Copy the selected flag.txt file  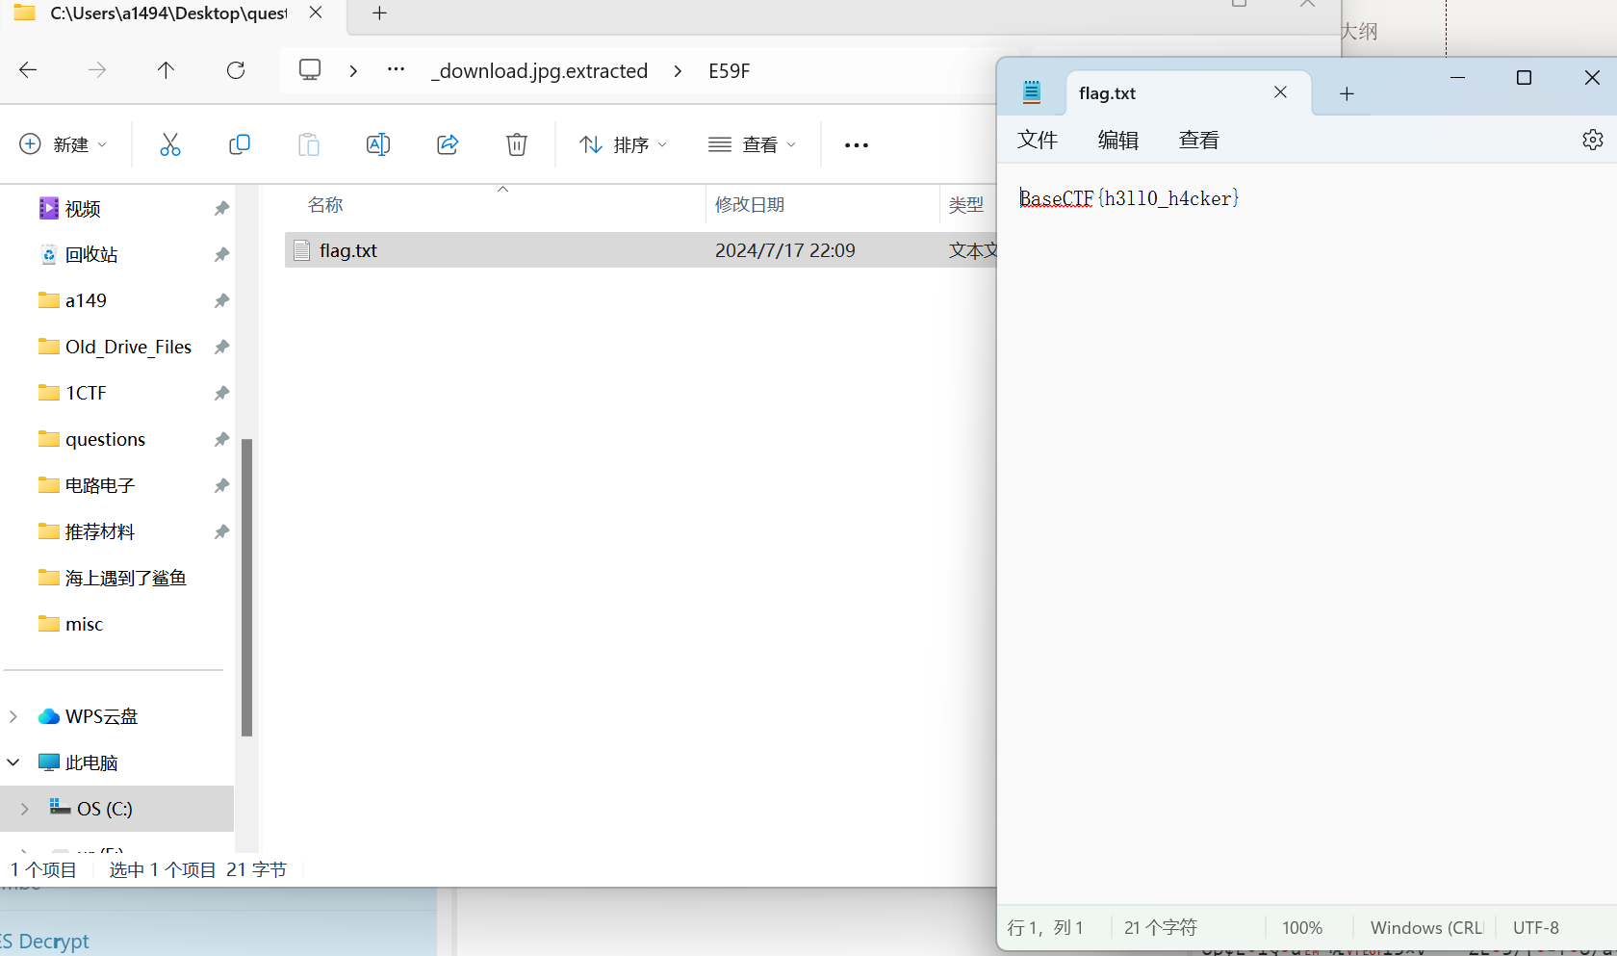240,144
